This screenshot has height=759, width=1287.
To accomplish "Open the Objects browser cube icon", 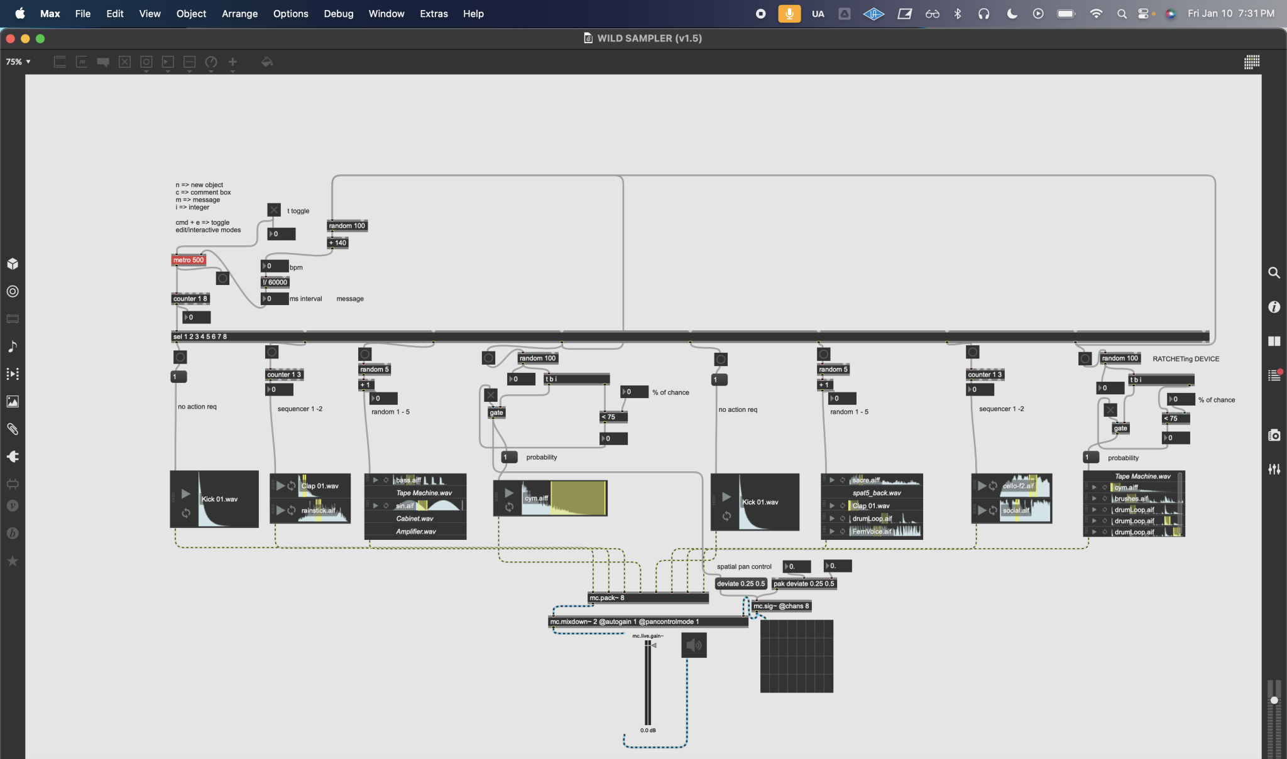I will tap(13, 264).
